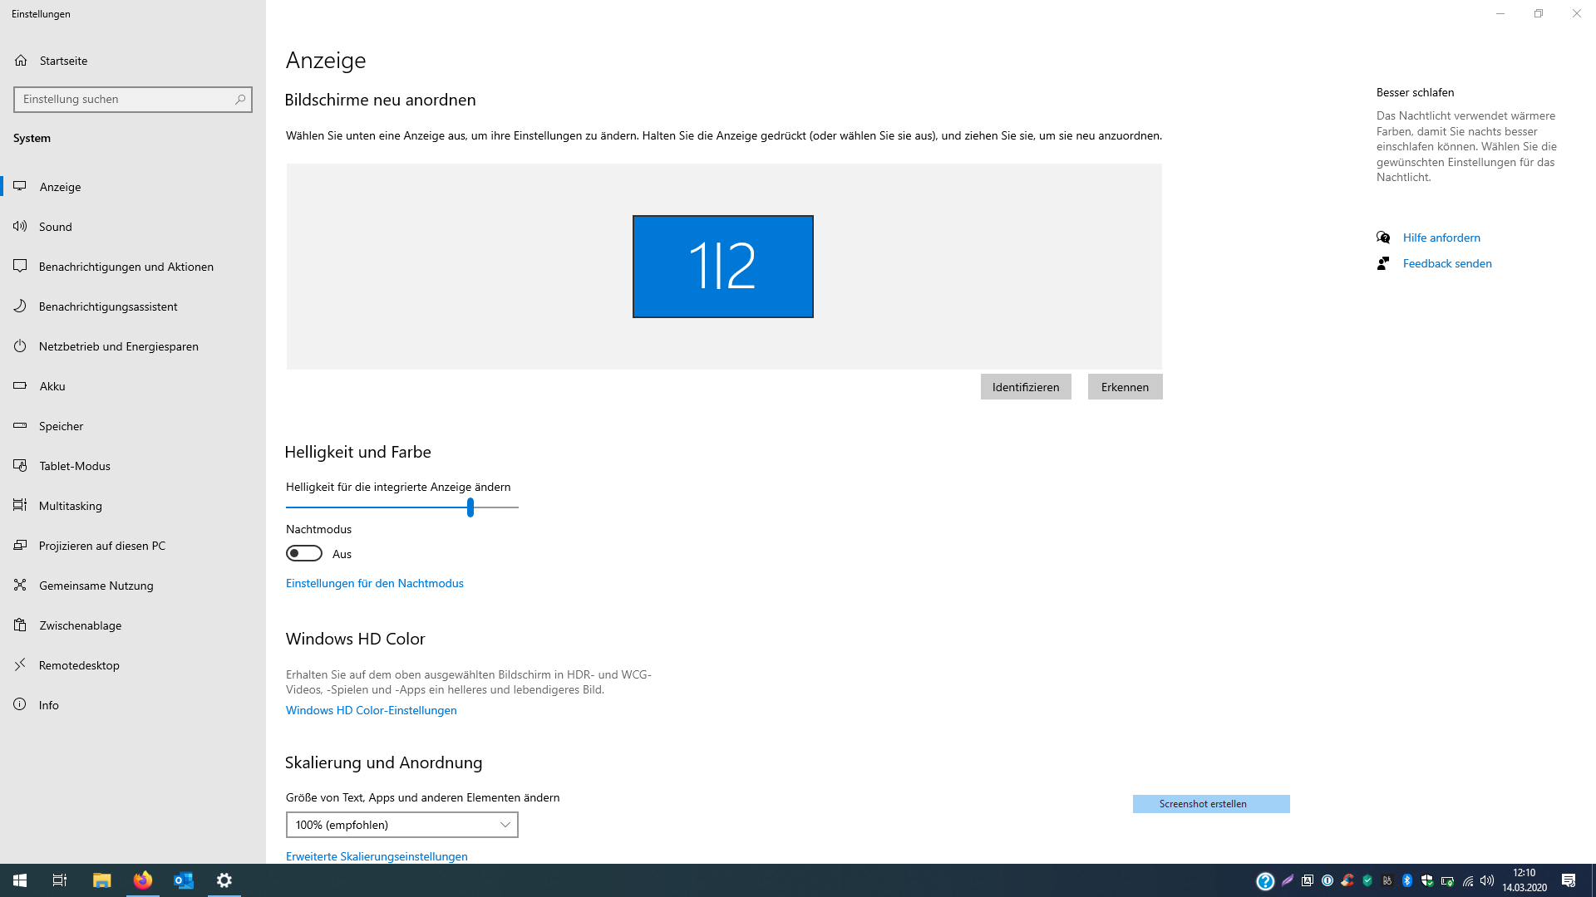Open the 100% (empfohlen) scaling dropdown

pos(402,825)
